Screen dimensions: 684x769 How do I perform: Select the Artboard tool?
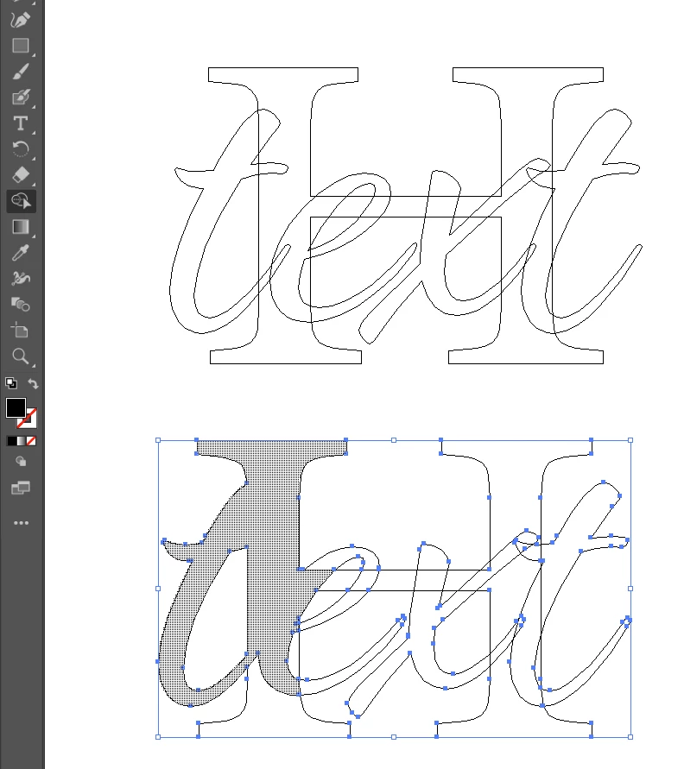20,330
